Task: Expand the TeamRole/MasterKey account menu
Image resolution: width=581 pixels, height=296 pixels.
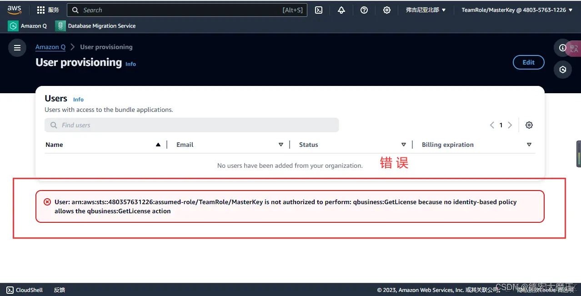Action: (517, 10)
